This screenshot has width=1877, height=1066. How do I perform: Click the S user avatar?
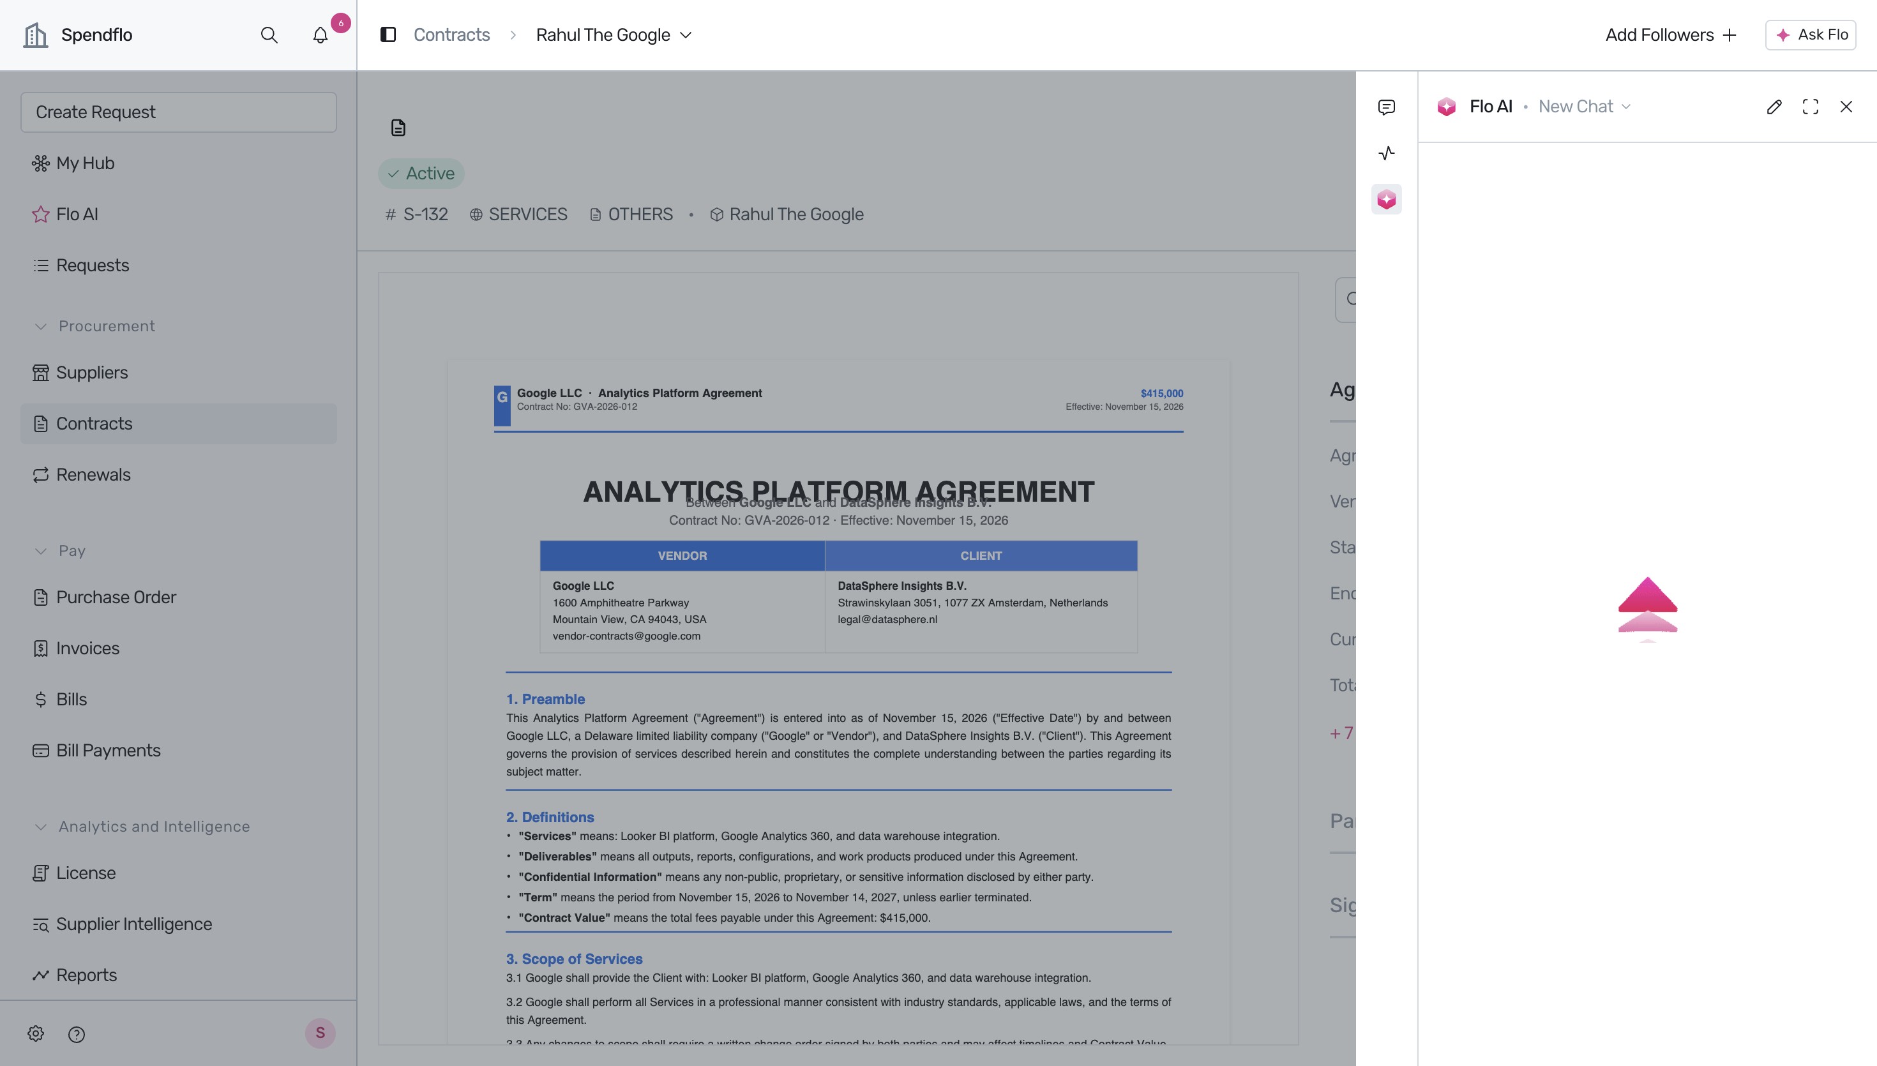[320, 1033]
